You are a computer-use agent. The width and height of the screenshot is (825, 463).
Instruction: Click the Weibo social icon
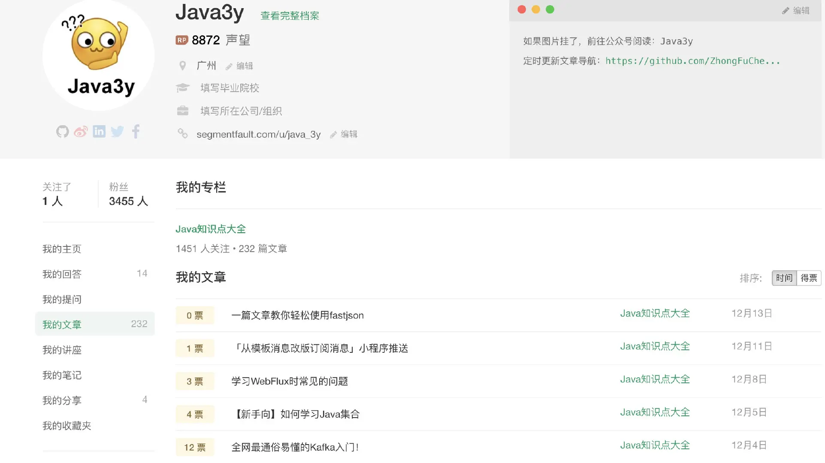point(81,131)
